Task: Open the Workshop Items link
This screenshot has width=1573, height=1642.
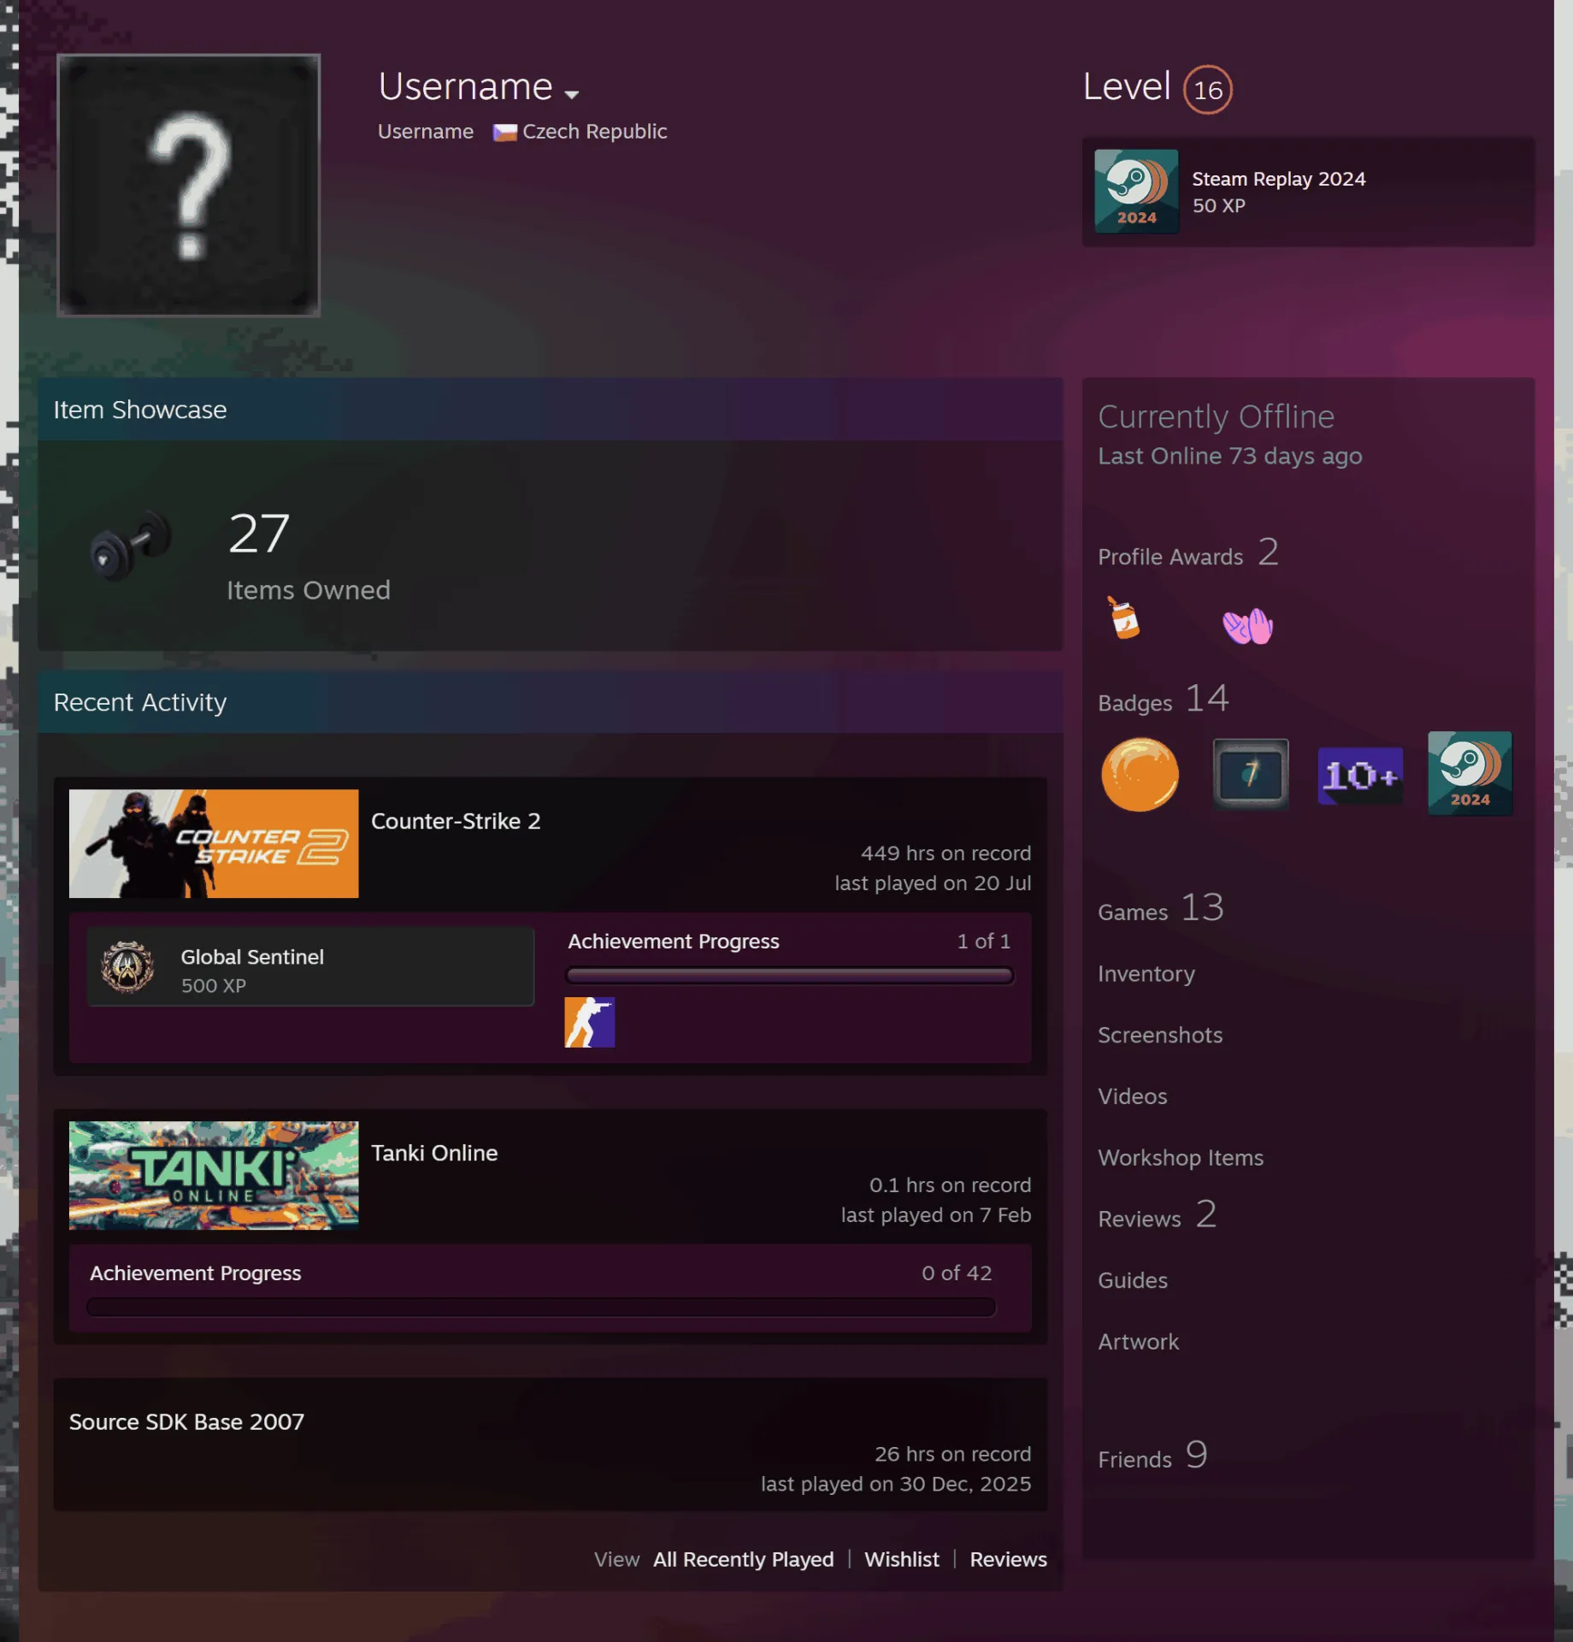Action: 1181,1158
